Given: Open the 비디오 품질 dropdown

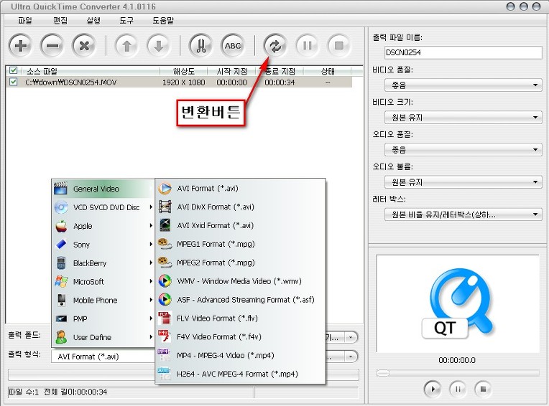Looking at the screenshot, I should point(463,85).
